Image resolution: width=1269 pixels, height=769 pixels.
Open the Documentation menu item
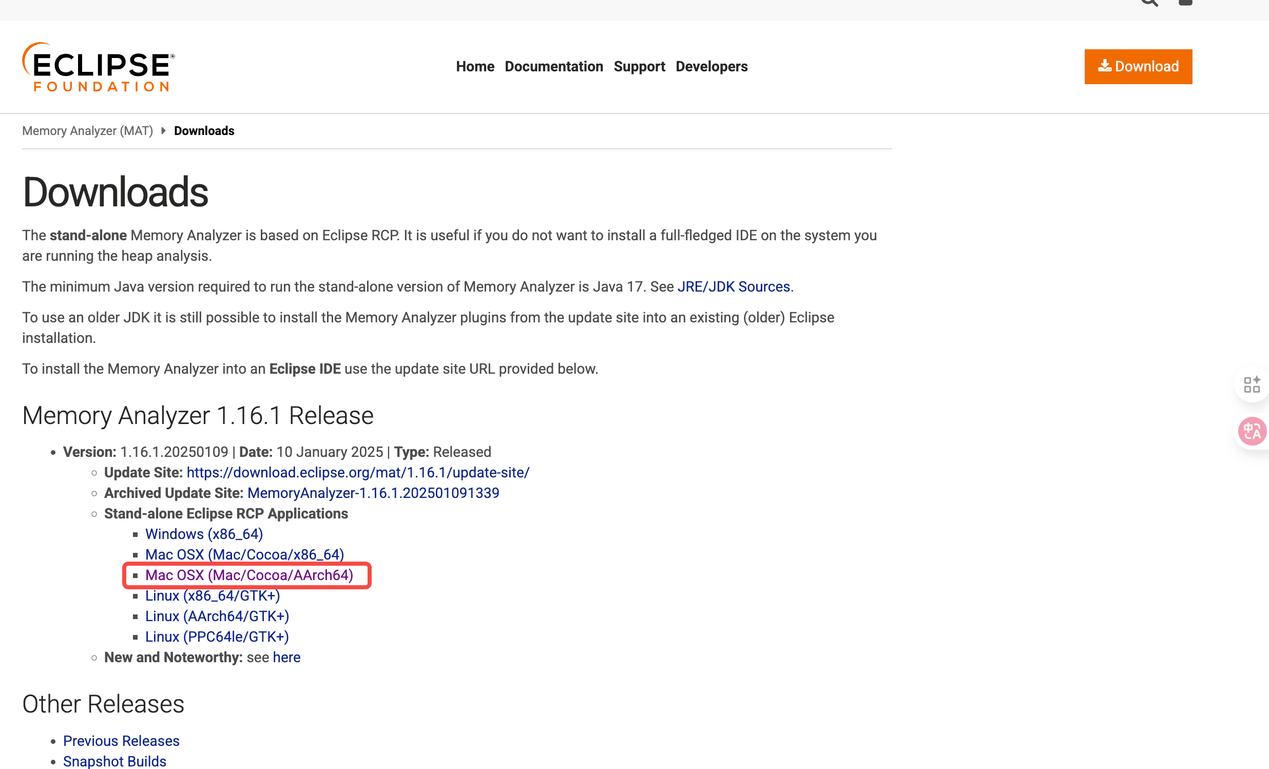[553, 66]
